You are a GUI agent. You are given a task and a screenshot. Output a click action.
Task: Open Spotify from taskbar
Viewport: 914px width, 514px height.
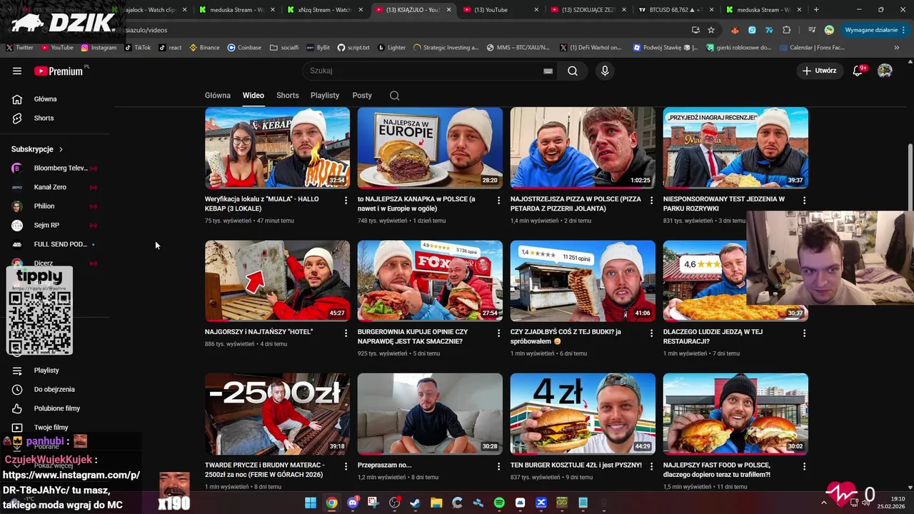point(499,503)
